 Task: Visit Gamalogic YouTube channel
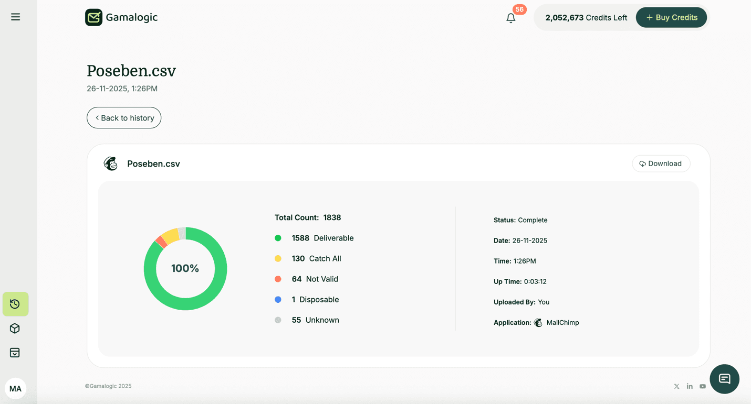point(703,386)
